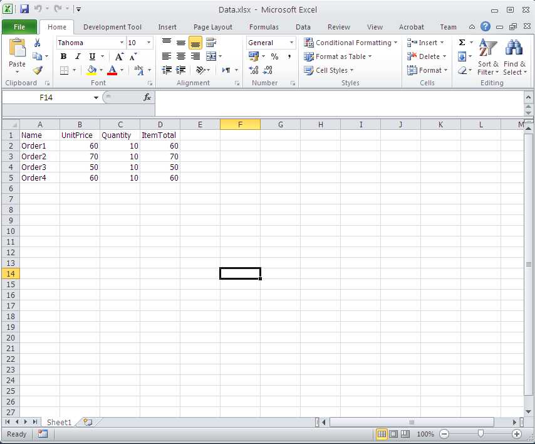The height and width of the screenshot is (444, 535).
Task: Increase font size with the Grow Font icon
Action: pyautogui.click(x=119, y=56)
